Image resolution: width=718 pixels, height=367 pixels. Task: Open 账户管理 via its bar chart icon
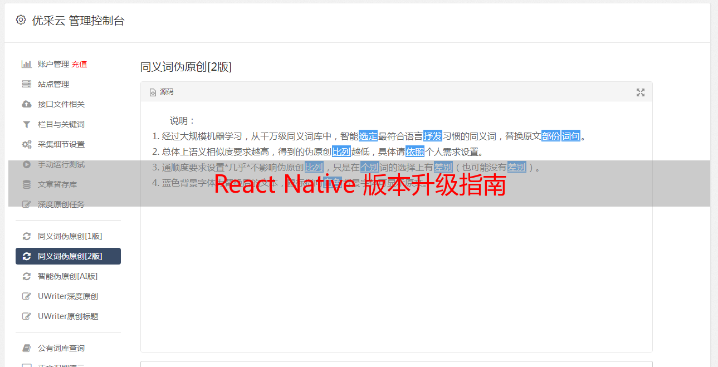tap(26, 64)
